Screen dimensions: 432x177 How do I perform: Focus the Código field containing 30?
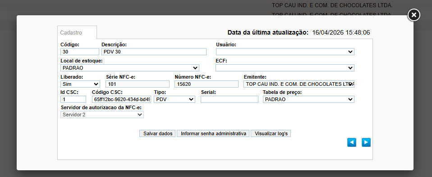point(80,52)
